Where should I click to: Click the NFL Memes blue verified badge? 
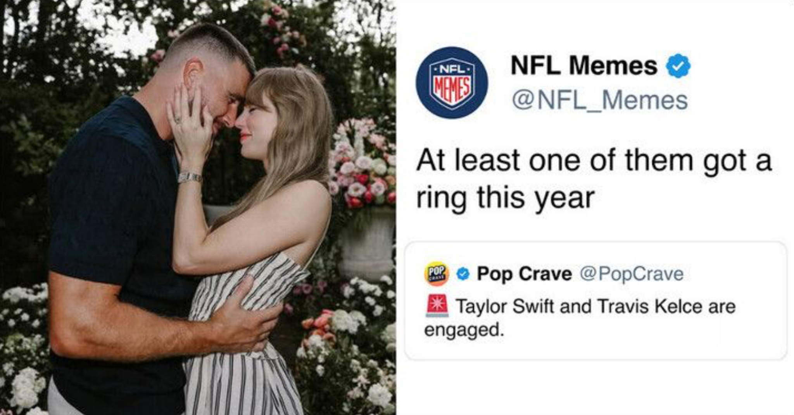[x=678, y=66]
